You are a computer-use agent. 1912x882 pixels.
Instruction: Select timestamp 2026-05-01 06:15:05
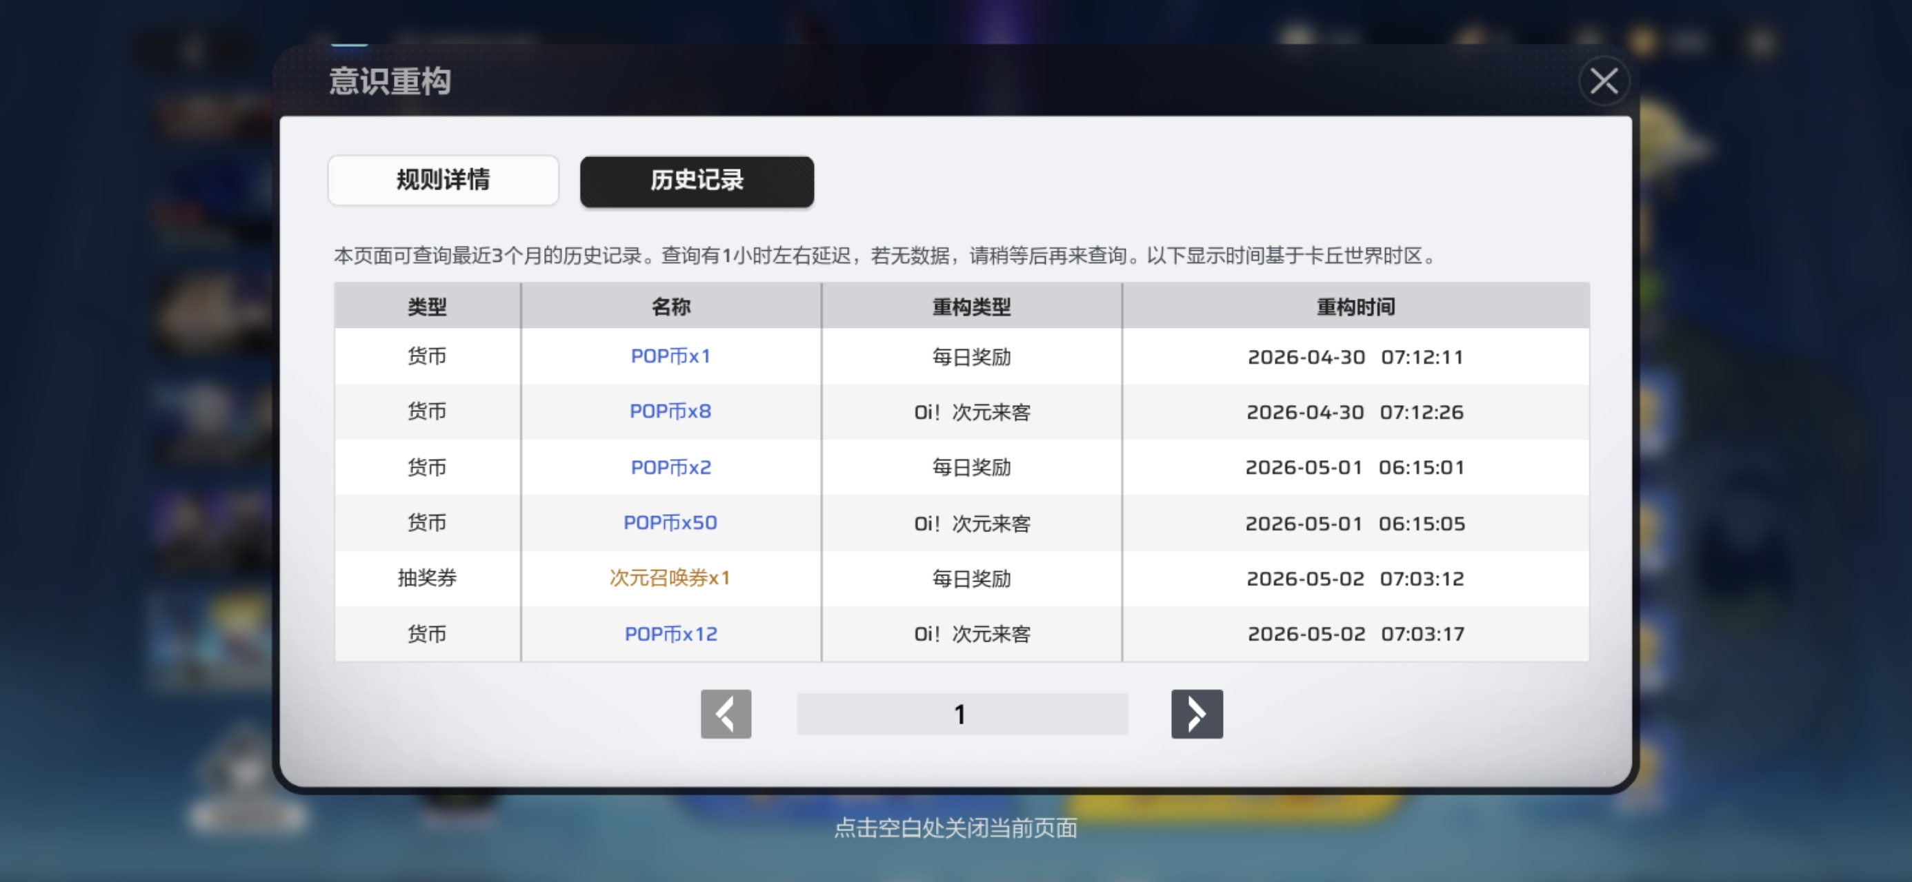point(1355,523)
